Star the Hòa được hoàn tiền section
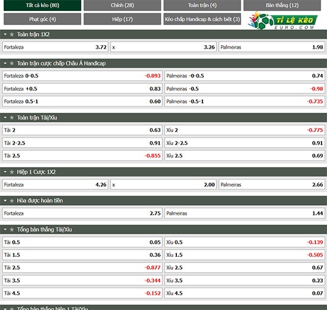Image resolution: width=327 pixels, height=310 pixels. pos(12,201)
